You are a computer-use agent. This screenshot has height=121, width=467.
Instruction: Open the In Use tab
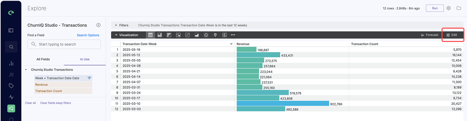click(85, 59)
